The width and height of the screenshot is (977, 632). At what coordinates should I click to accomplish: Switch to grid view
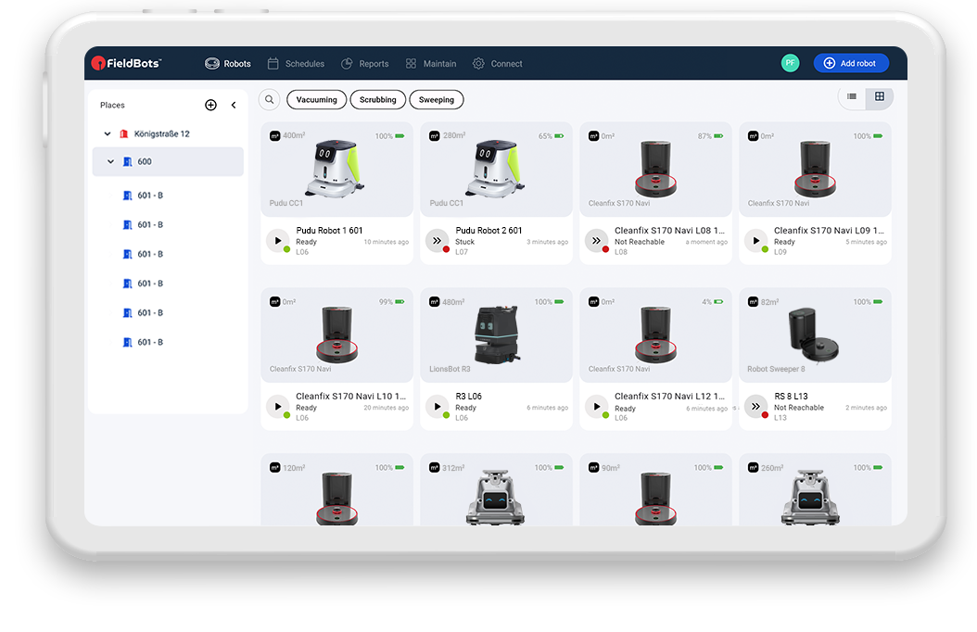(x=880, y=96)
